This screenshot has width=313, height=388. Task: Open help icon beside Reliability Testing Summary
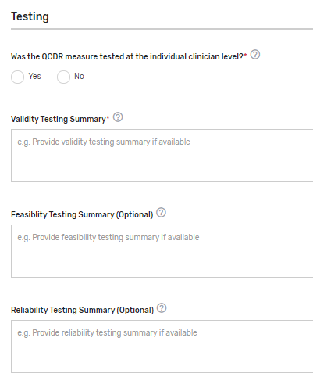162,308
